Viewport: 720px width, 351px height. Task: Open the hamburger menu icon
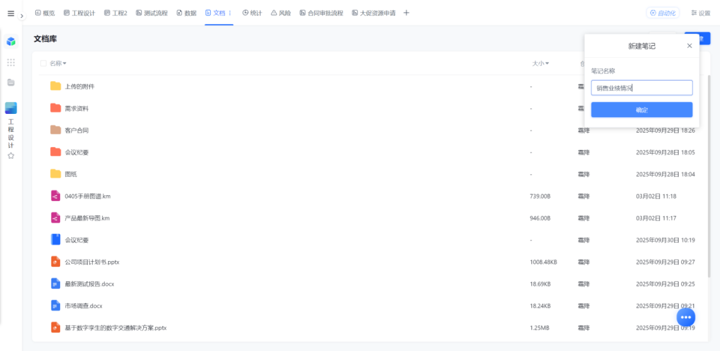coord(11,13)
